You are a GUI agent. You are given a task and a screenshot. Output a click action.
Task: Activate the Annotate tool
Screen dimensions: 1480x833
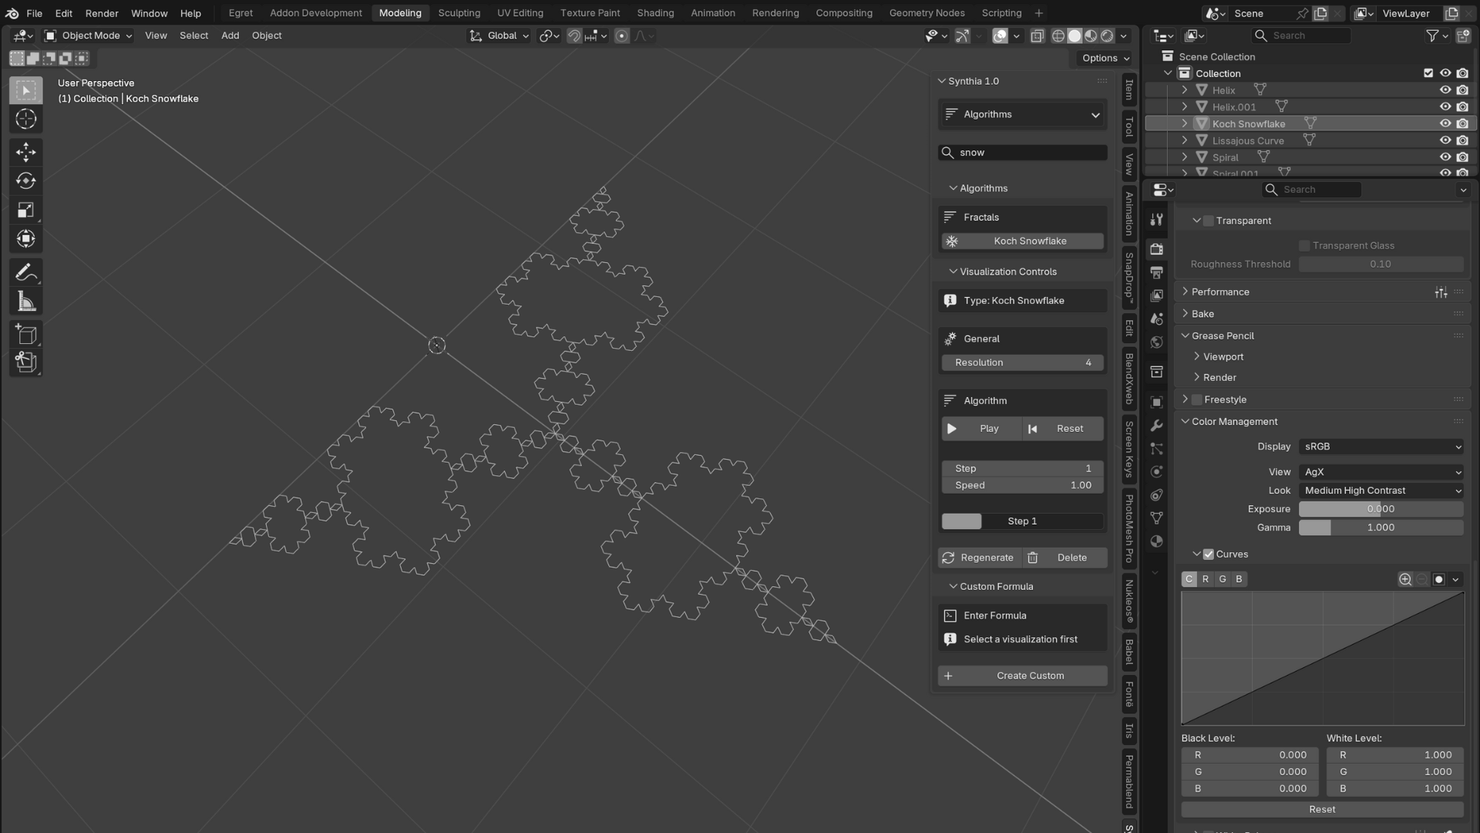[x=25, y=273]
